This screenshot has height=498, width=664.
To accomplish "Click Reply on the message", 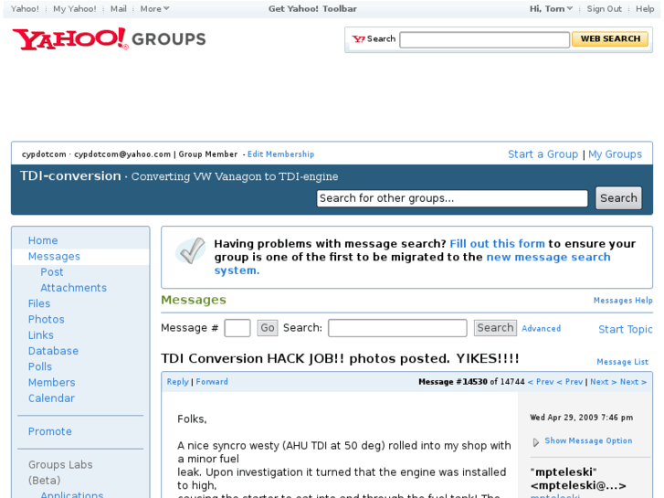I will [x=177, y=382].
